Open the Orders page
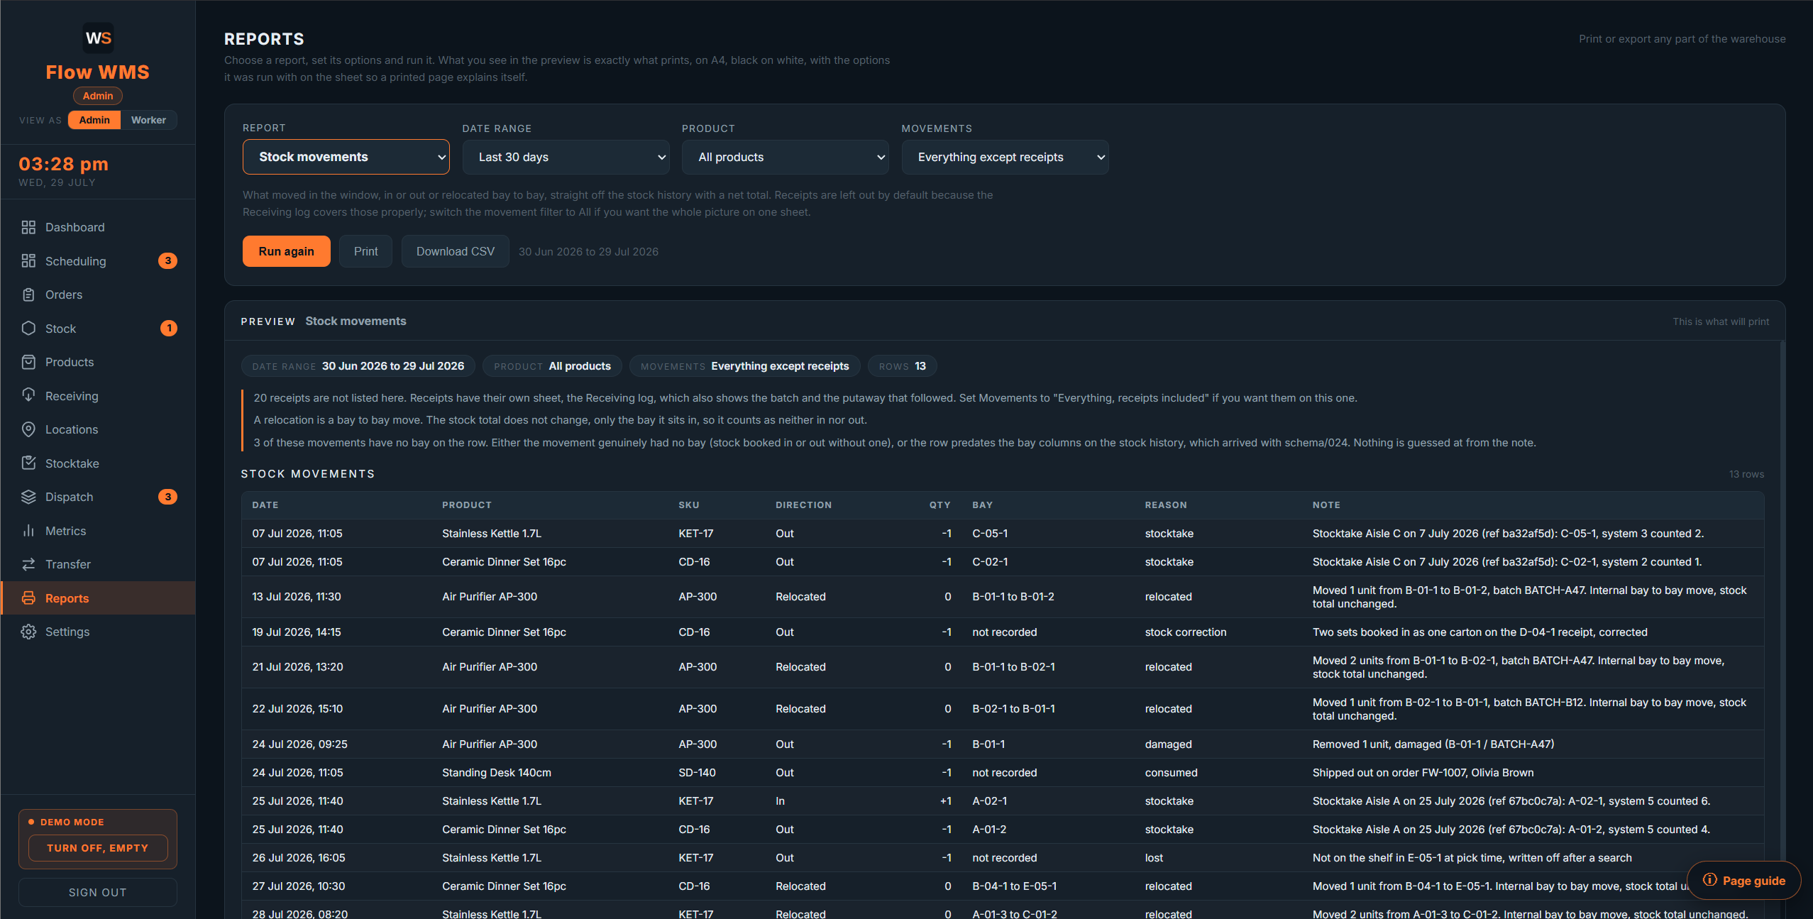The image size is (1813, 919). tap(98, 295)
